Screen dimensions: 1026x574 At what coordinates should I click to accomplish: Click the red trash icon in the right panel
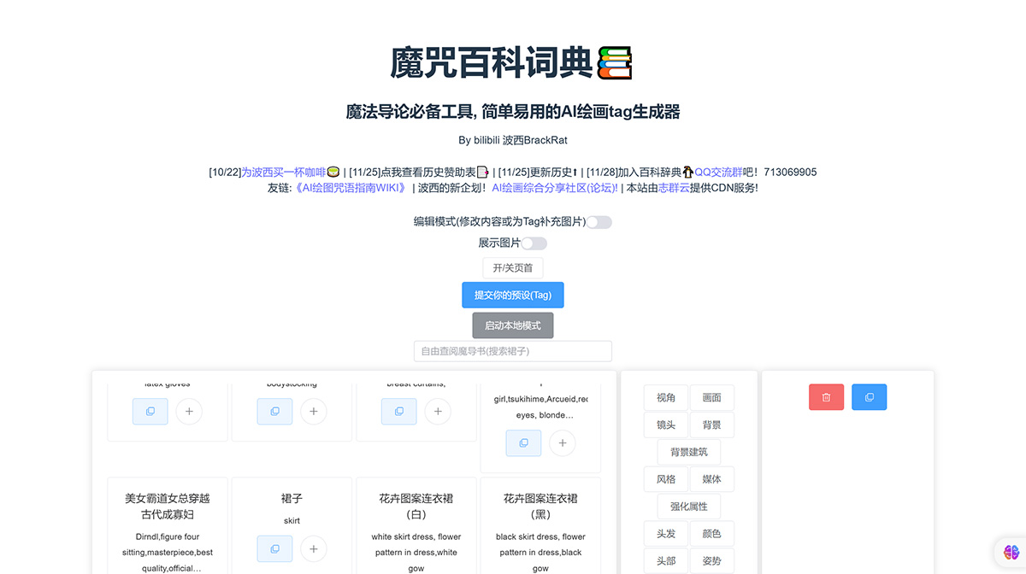coord(826,396)
